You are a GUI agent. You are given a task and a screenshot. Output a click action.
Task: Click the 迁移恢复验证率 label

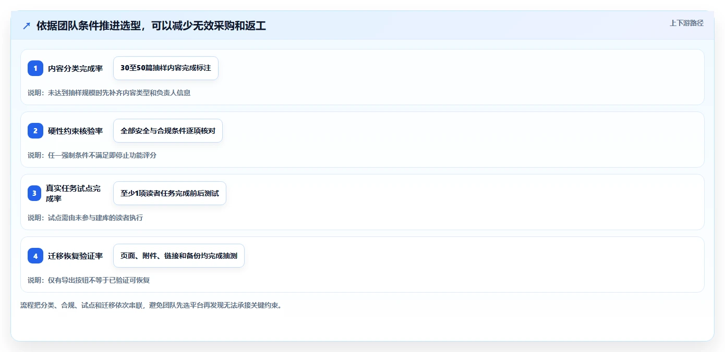pyautogui.click(x=75, y=256)
